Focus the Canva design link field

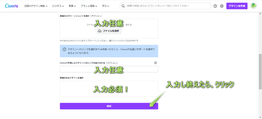point(109,69)
